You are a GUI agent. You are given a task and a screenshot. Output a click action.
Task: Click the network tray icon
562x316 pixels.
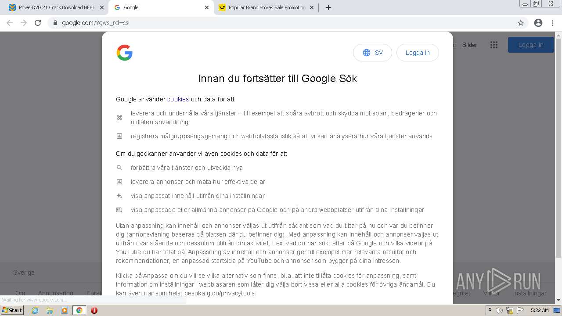click(x=509, y=310)
